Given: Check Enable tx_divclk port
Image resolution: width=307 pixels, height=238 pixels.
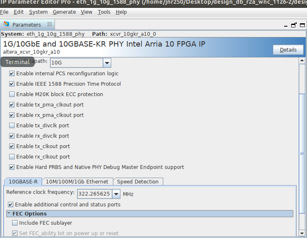Looking at the screenshot, I should [x=12, y=125].
